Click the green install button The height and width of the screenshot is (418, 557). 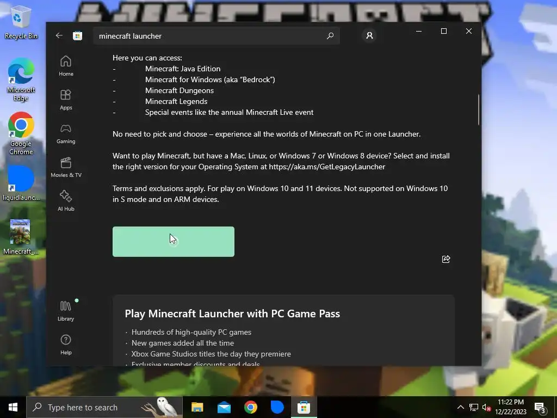click(x=174, y=242)
